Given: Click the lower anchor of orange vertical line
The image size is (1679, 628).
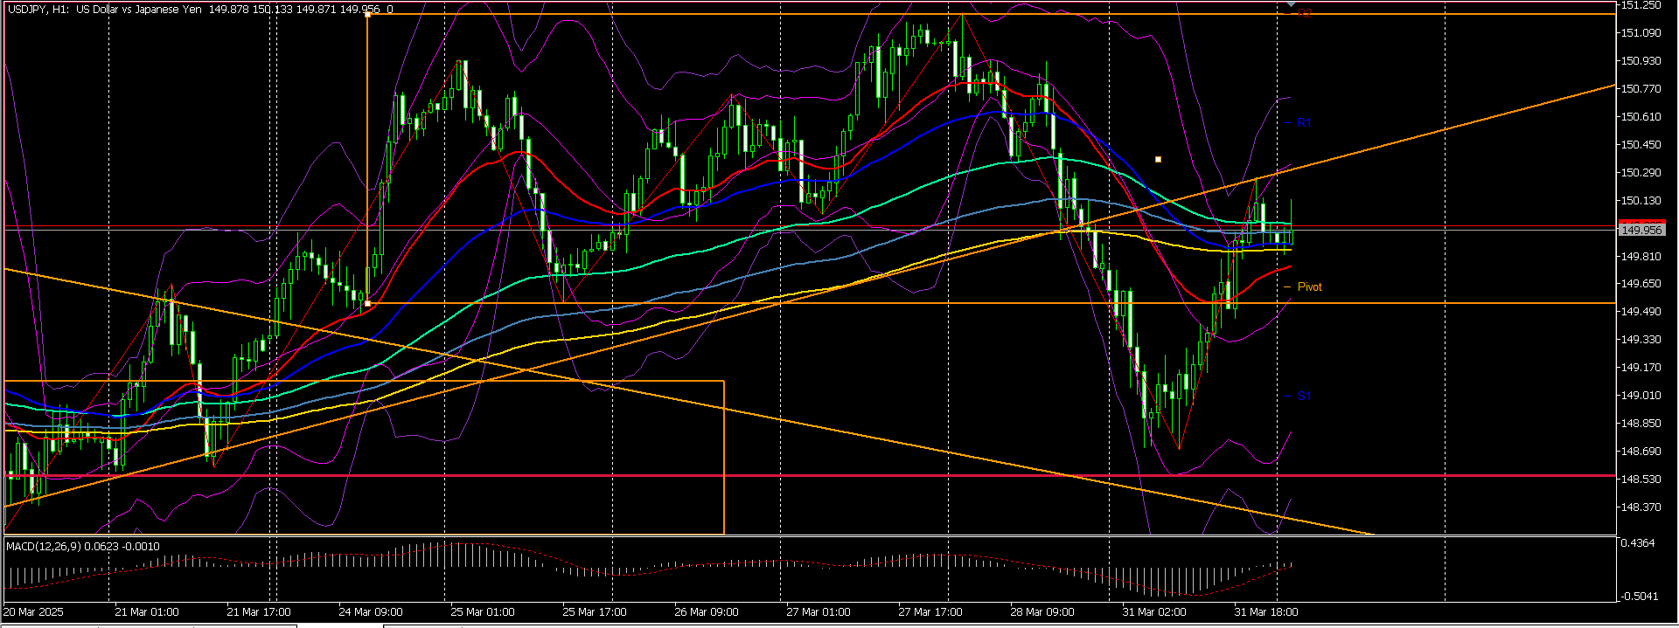Looking at the screenshot, I should tap(367, 303).
